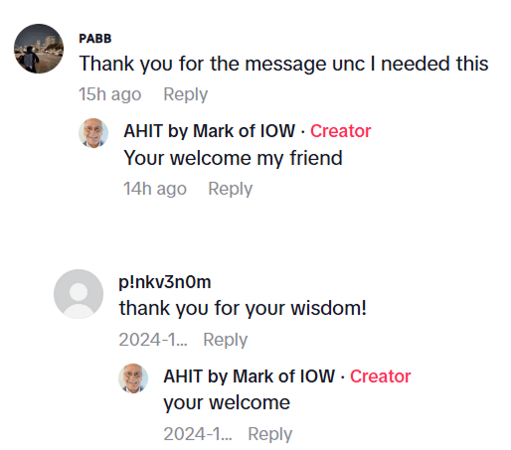This screenshot has height=450, width=511.
Task: Select the truncated date under the 'your welcome' reply
Action: (198, 434)
